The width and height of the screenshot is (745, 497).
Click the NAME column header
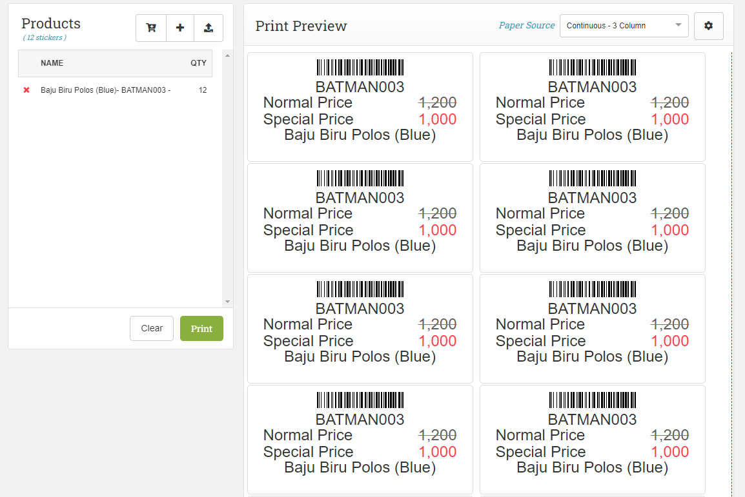pos(52,63)
